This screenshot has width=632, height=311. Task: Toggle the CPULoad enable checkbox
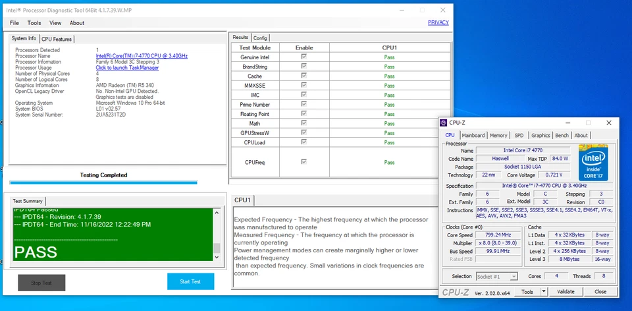coord(304,142)
